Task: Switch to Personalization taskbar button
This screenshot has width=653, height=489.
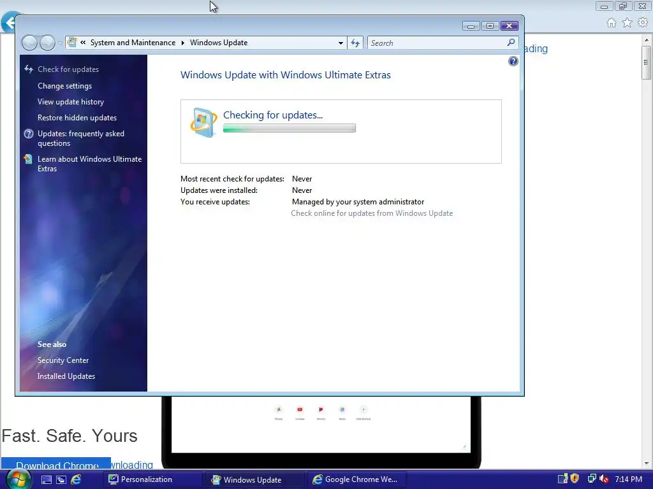Action: 152,479
